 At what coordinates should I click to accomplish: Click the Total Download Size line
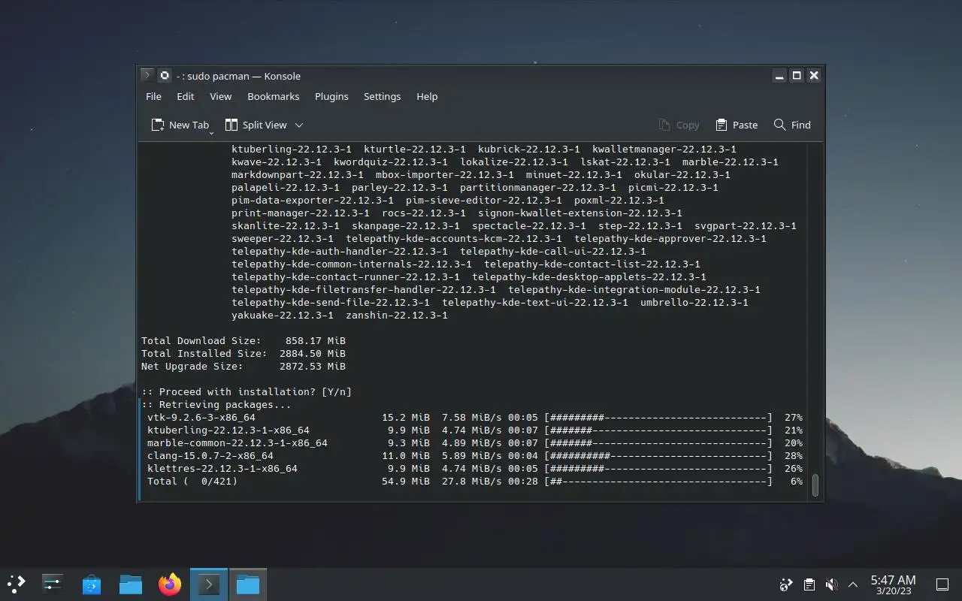pos(244,340)
